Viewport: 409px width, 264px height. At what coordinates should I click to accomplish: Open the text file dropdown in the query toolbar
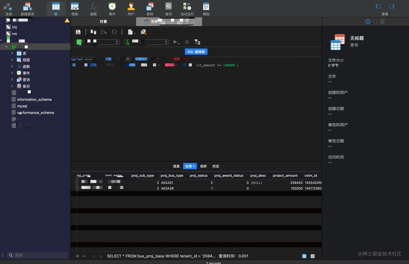(131, 32)
